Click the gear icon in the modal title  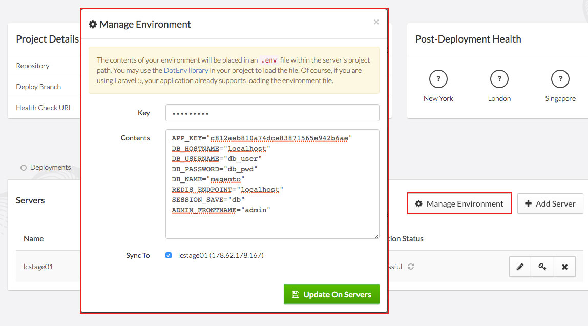[93, 24]
